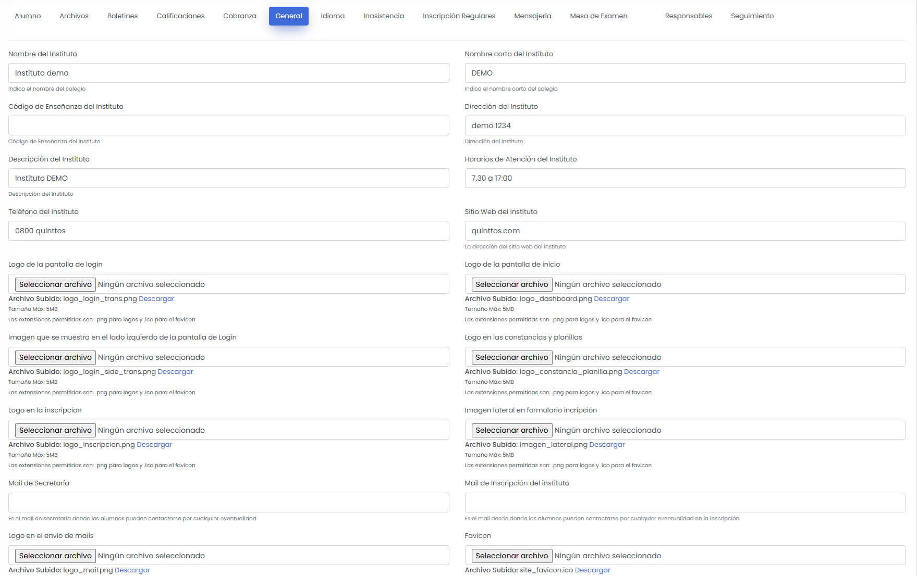917x576 pixels.
Task: Click the Dirección del Instituto field
Action: pos(685,126)
